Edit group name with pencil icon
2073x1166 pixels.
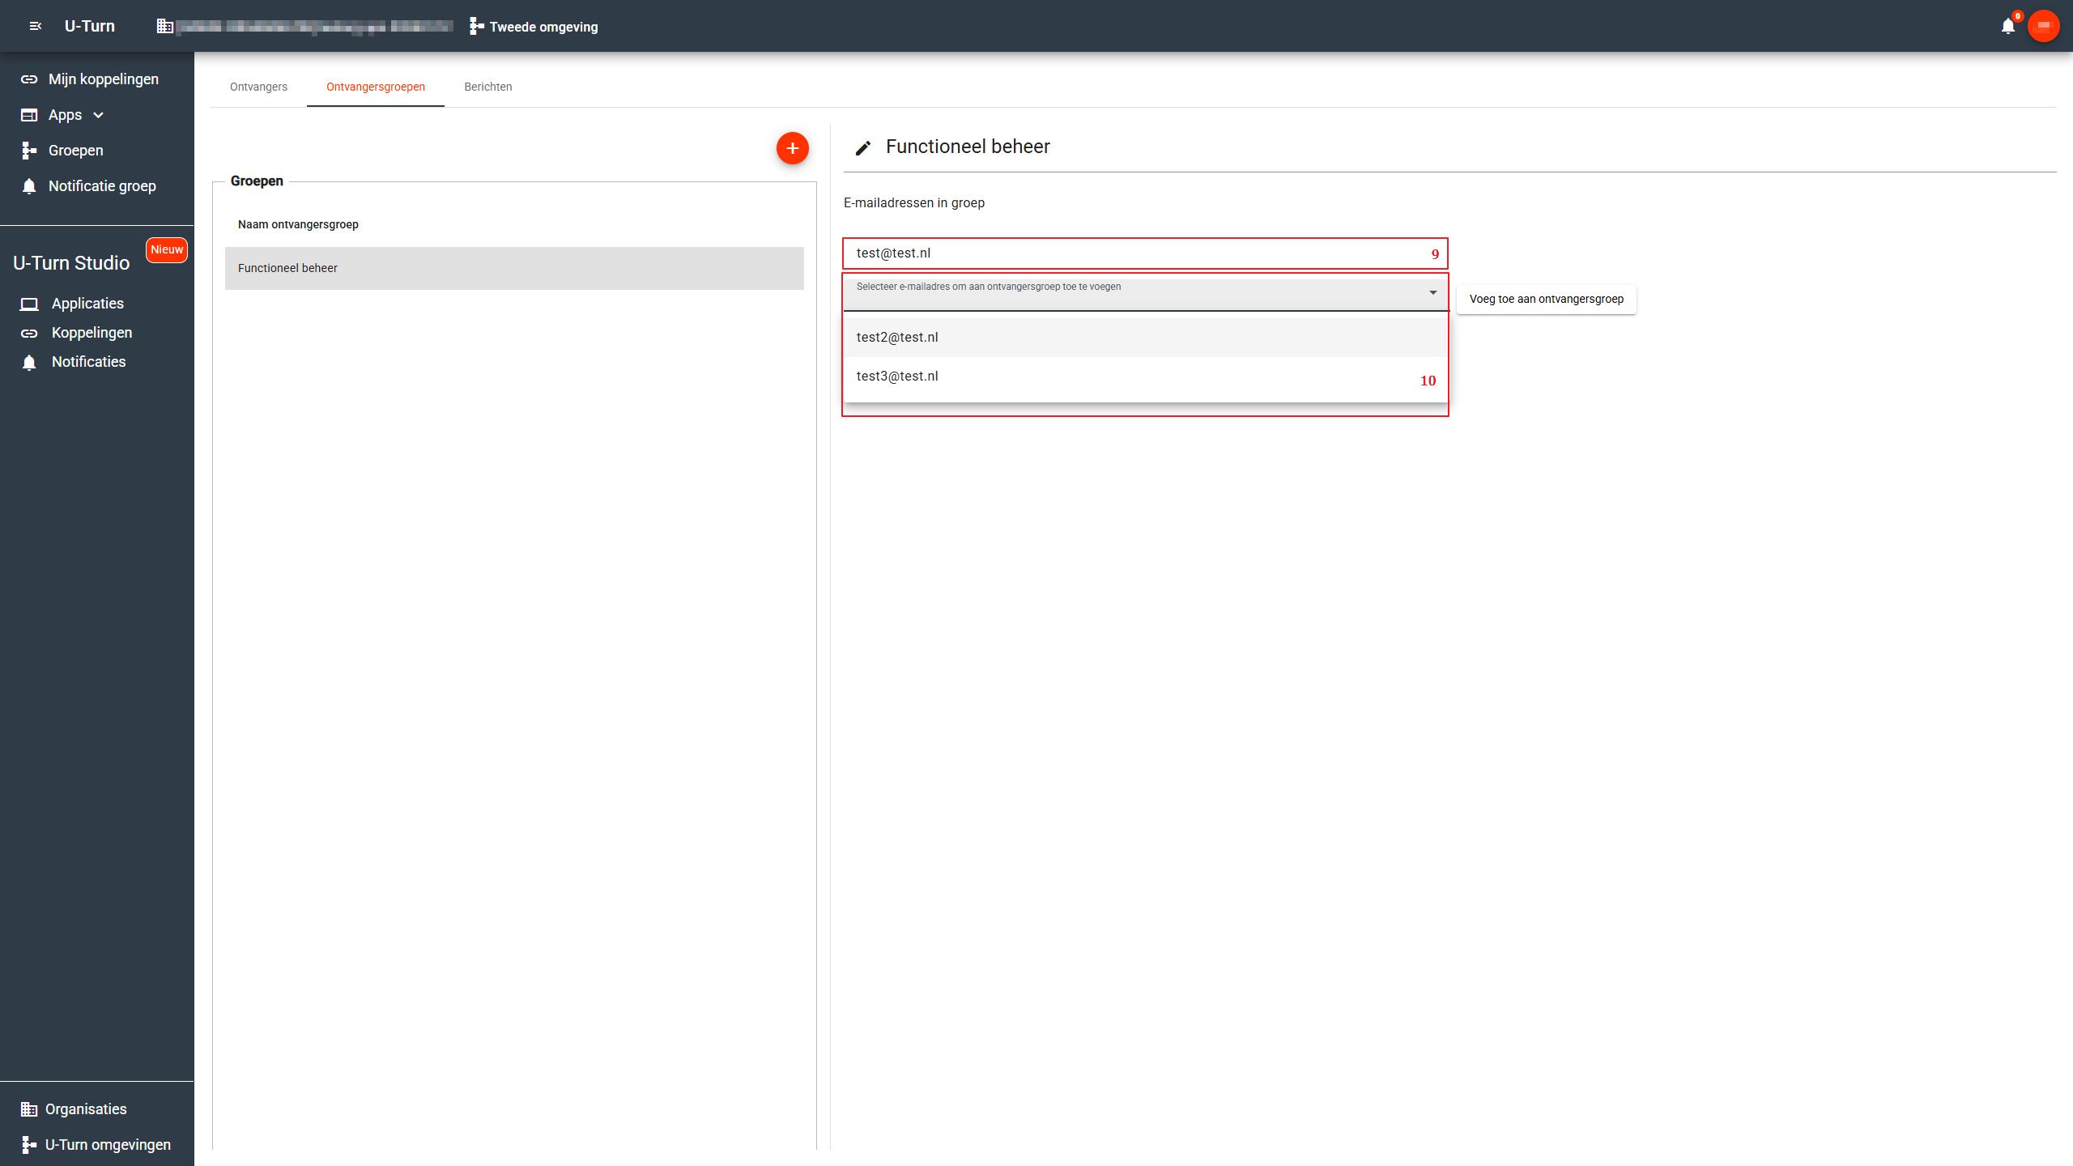coord(863,147)
